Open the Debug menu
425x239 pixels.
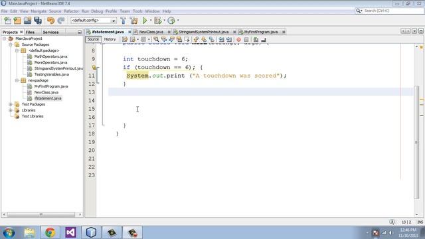tap(97, 11)
